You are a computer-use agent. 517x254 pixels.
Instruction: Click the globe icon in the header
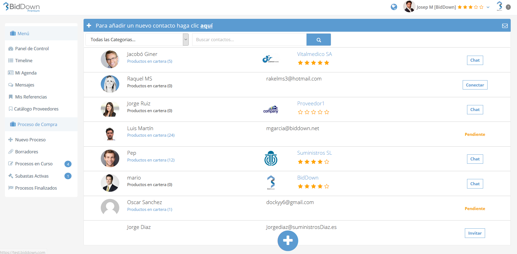point(394,7)
